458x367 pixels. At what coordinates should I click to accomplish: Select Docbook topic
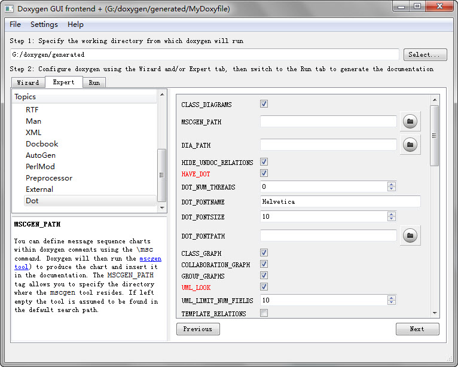tap(42, 144)
